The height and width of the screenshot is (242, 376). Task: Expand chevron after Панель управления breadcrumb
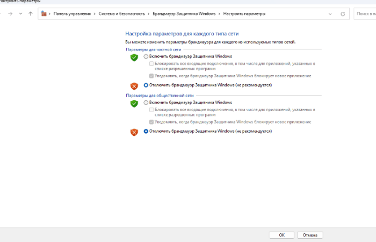click(95, 14)
